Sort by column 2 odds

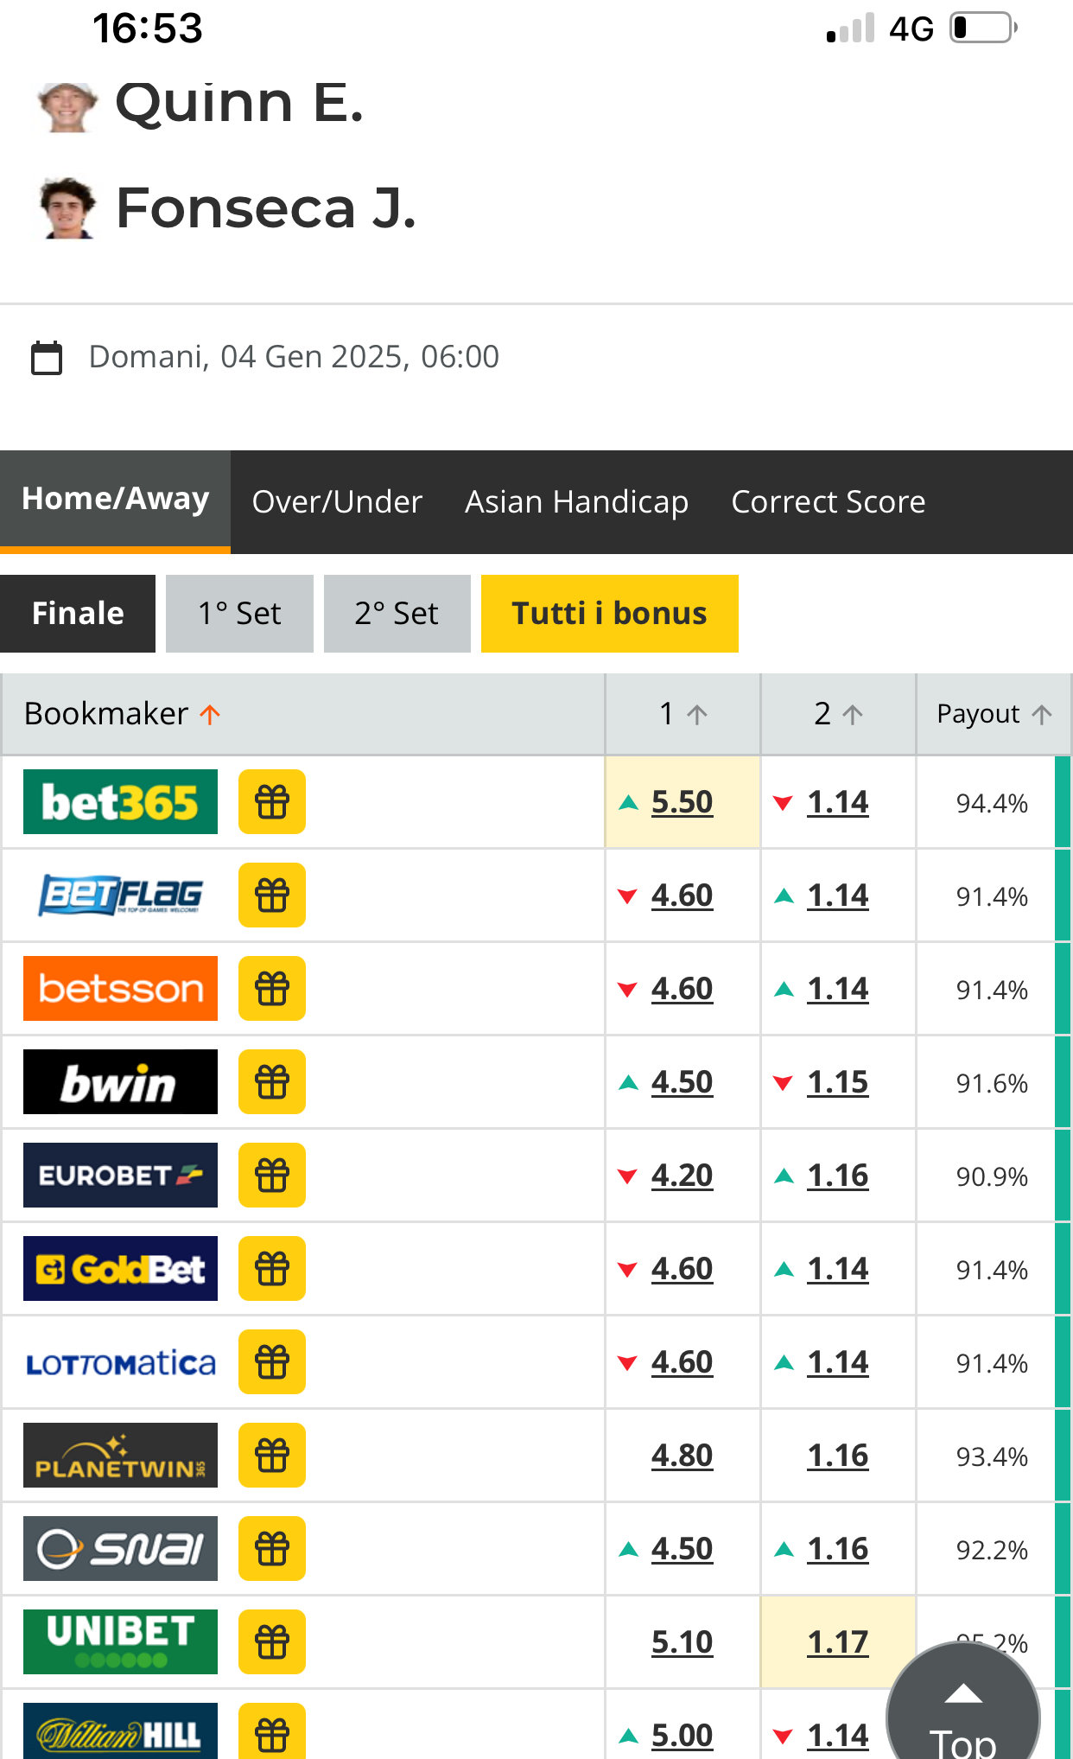click(x=838, y=714)
